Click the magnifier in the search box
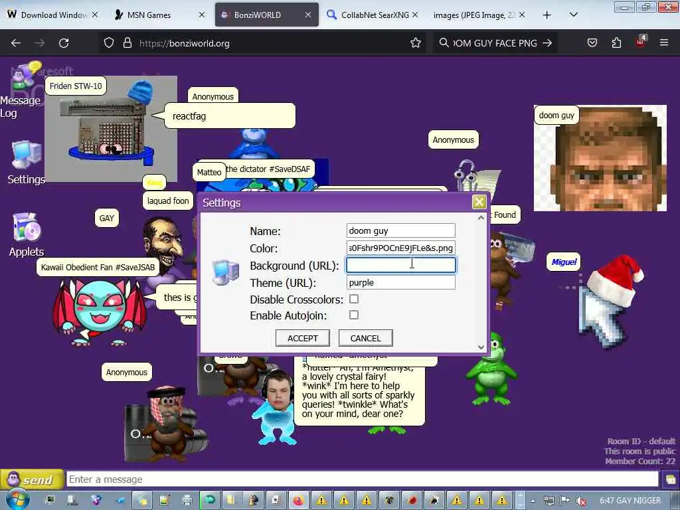This screenshot has height=510, width=680. [444, 43]
